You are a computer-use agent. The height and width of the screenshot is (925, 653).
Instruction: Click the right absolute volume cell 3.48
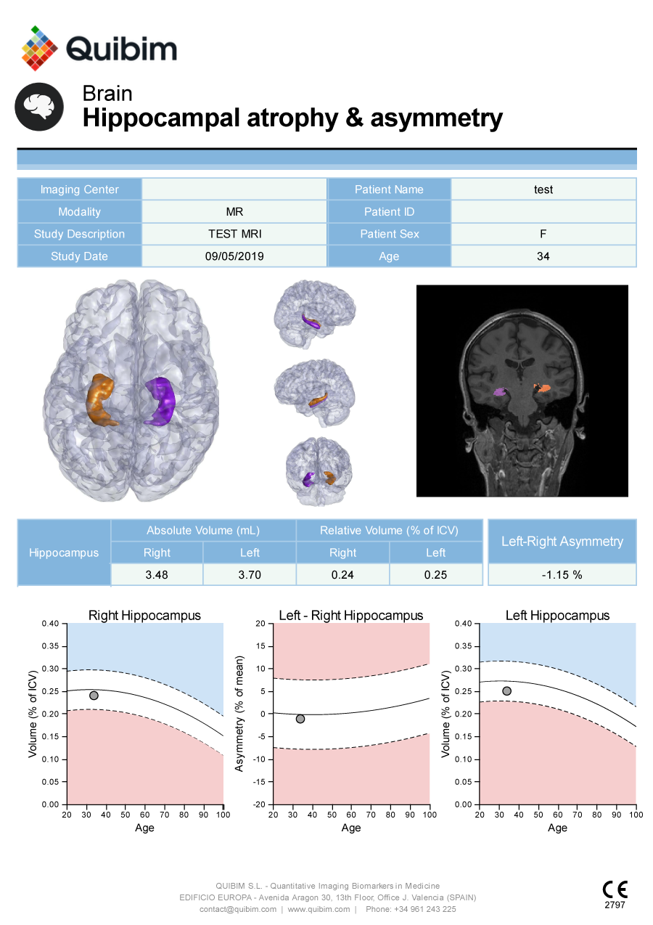click(157, 574)
